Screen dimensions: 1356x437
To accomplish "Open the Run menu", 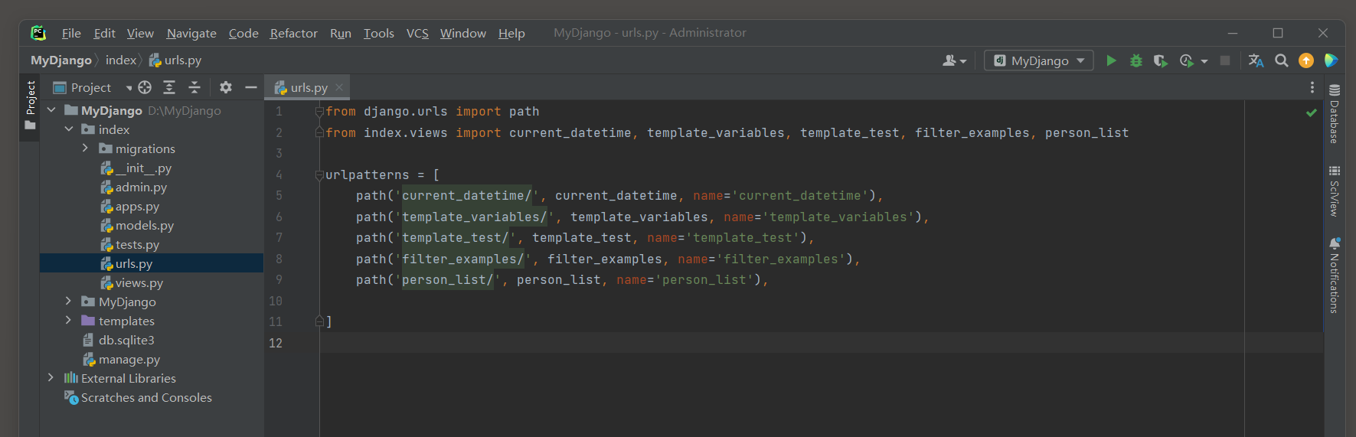I will tap(341, 33).
